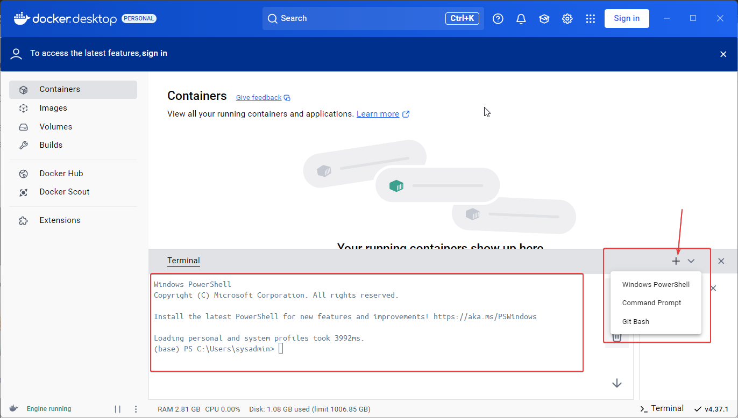Open Extensions in the sidebar

click(x=73, y=220)
